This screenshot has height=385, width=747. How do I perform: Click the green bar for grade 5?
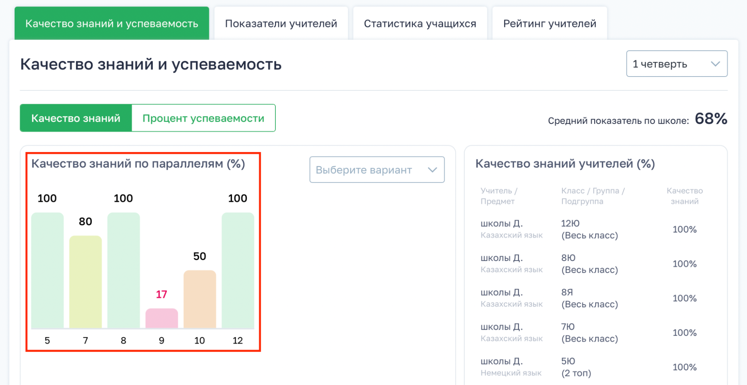coord(47,270)
